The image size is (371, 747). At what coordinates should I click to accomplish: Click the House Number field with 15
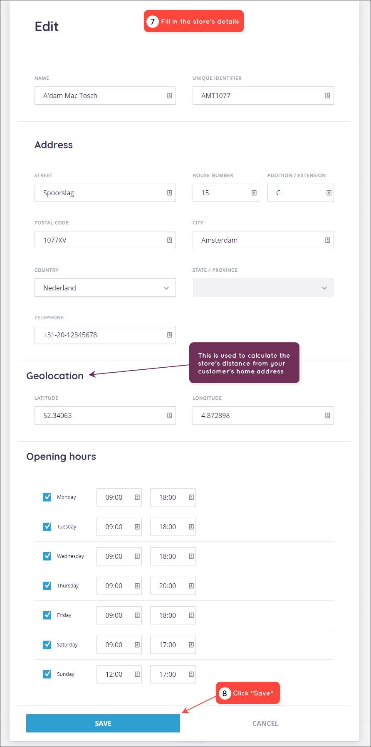tap(226, 193)
